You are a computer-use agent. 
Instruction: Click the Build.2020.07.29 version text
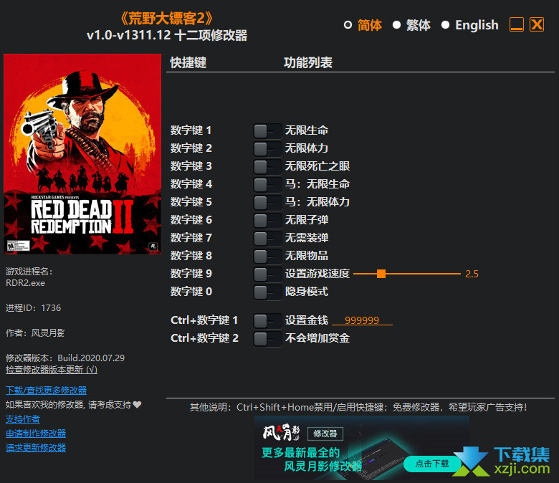tap(91, 358)
